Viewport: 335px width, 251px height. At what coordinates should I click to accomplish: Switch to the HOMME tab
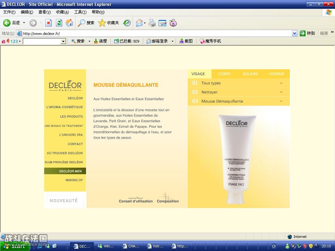[276, 74]
